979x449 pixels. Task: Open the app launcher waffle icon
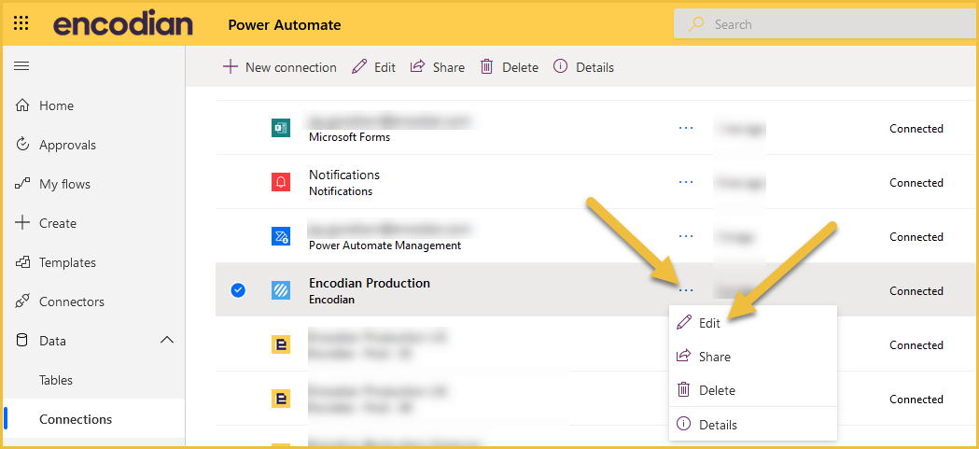pos(21,24)
